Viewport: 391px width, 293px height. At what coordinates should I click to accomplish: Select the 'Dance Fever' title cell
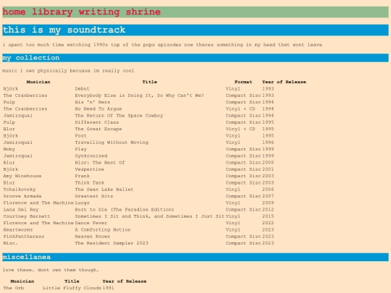click(91, 224)
